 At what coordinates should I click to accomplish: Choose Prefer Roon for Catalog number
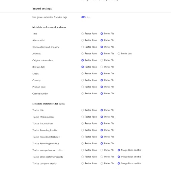[x=83, y=93]
